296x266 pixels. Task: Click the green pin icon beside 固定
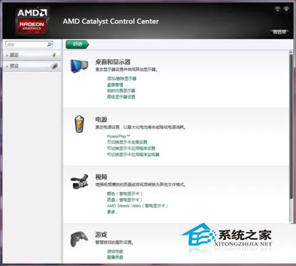(x=54, y=55)
